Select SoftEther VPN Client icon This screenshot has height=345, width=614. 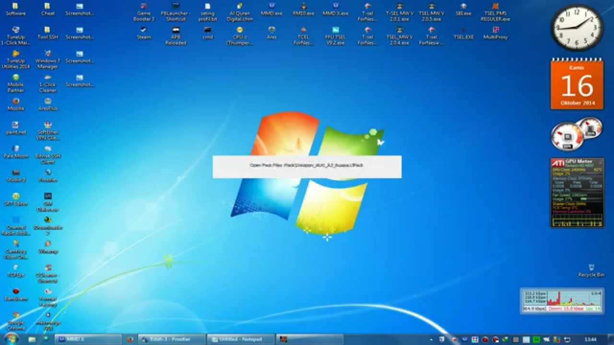(47, 131)
